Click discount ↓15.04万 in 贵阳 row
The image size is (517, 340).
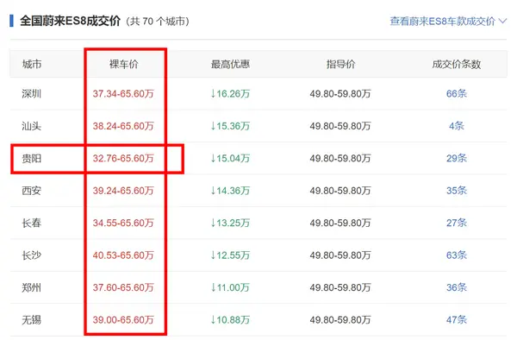230,158
